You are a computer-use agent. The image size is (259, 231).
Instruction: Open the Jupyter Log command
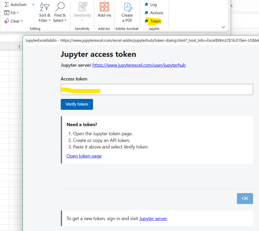151,5
